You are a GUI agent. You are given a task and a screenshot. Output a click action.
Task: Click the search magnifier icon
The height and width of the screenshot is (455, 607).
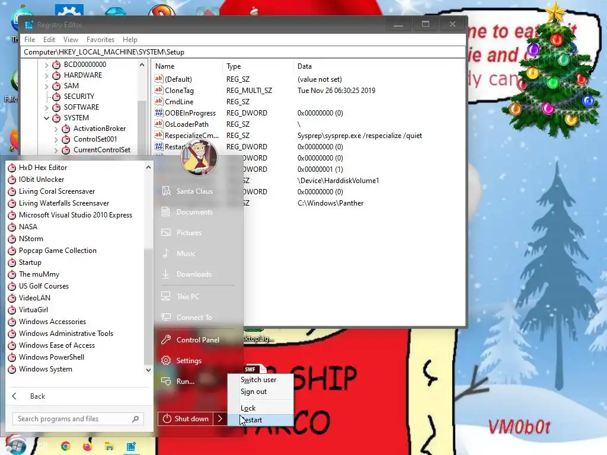tap(136, 419)
